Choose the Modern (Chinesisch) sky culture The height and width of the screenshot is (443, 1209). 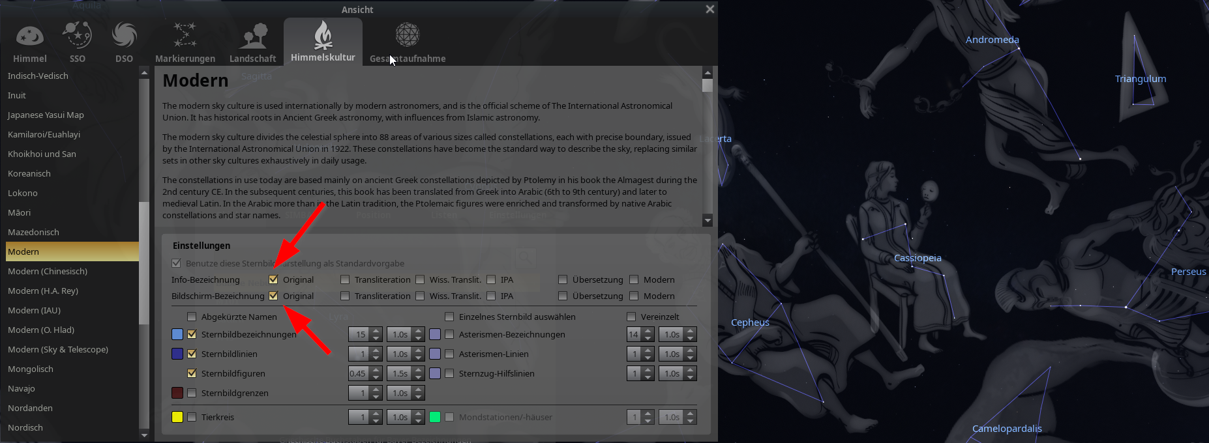48,271
